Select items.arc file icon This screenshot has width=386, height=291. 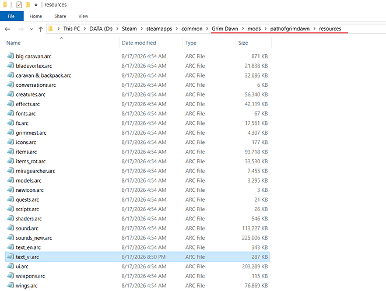click(x=10, y=152)
